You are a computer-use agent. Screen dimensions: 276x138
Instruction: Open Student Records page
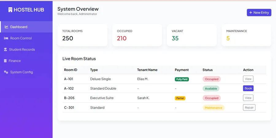pos(26,50)
